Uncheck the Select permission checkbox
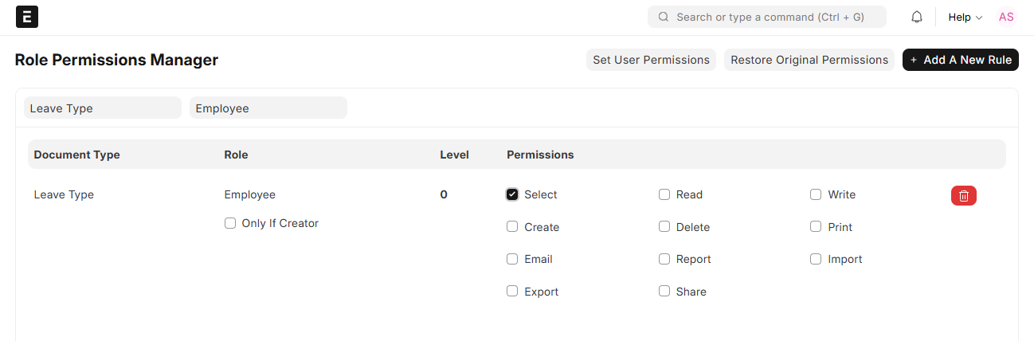The image size is (1034, 341). [512, 194]
